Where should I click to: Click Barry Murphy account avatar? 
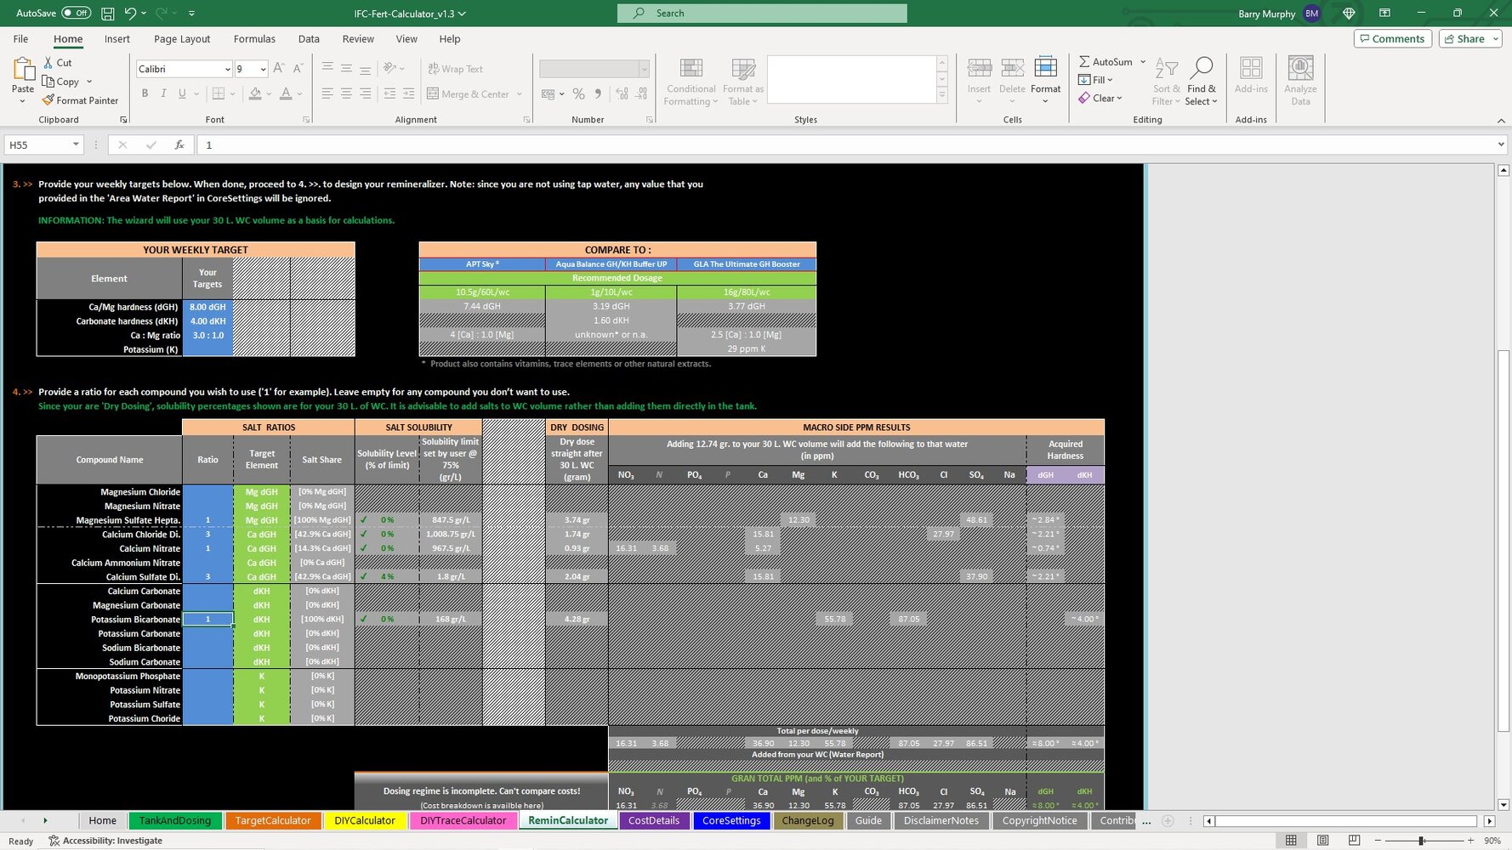pos(1312,14)
